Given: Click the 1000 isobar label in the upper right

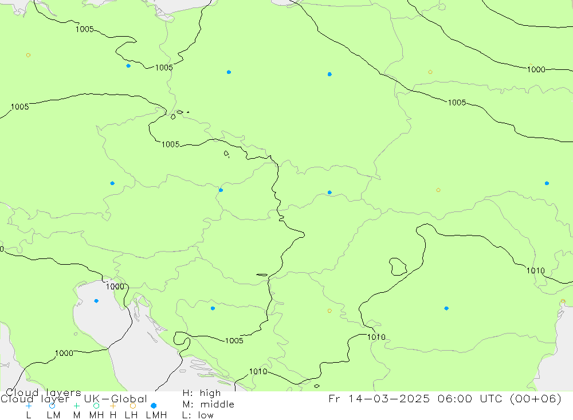Looking at the screenshot, I should point(536,69).
